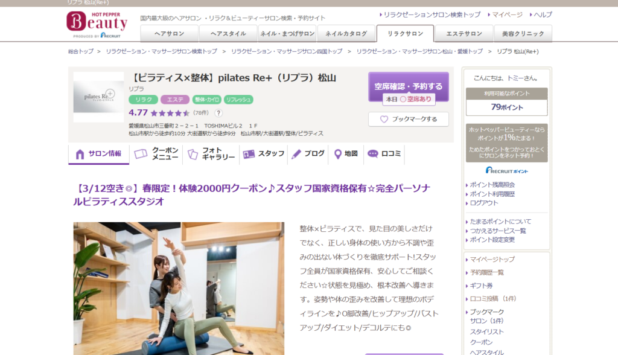Viewport: 618px width, 355px height.
Task: Click the pilates studio photo
Action: pos(179,288)
